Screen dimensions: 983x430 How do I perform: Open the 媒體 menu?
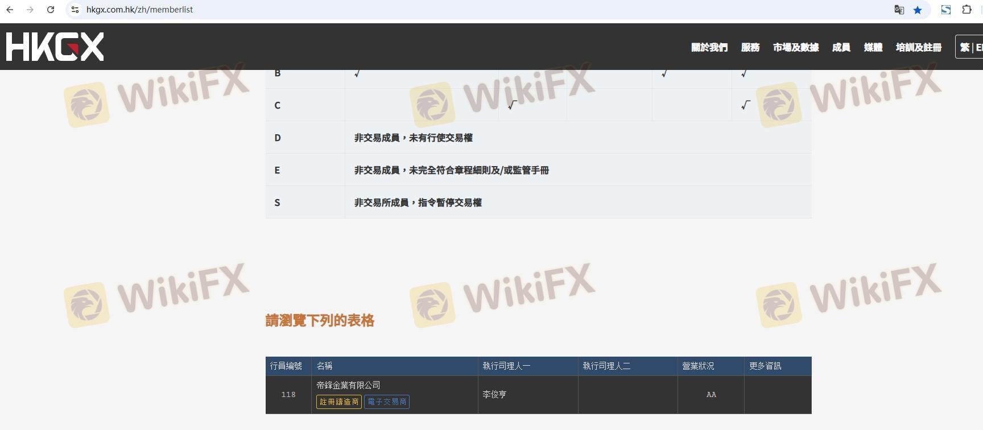873,47
